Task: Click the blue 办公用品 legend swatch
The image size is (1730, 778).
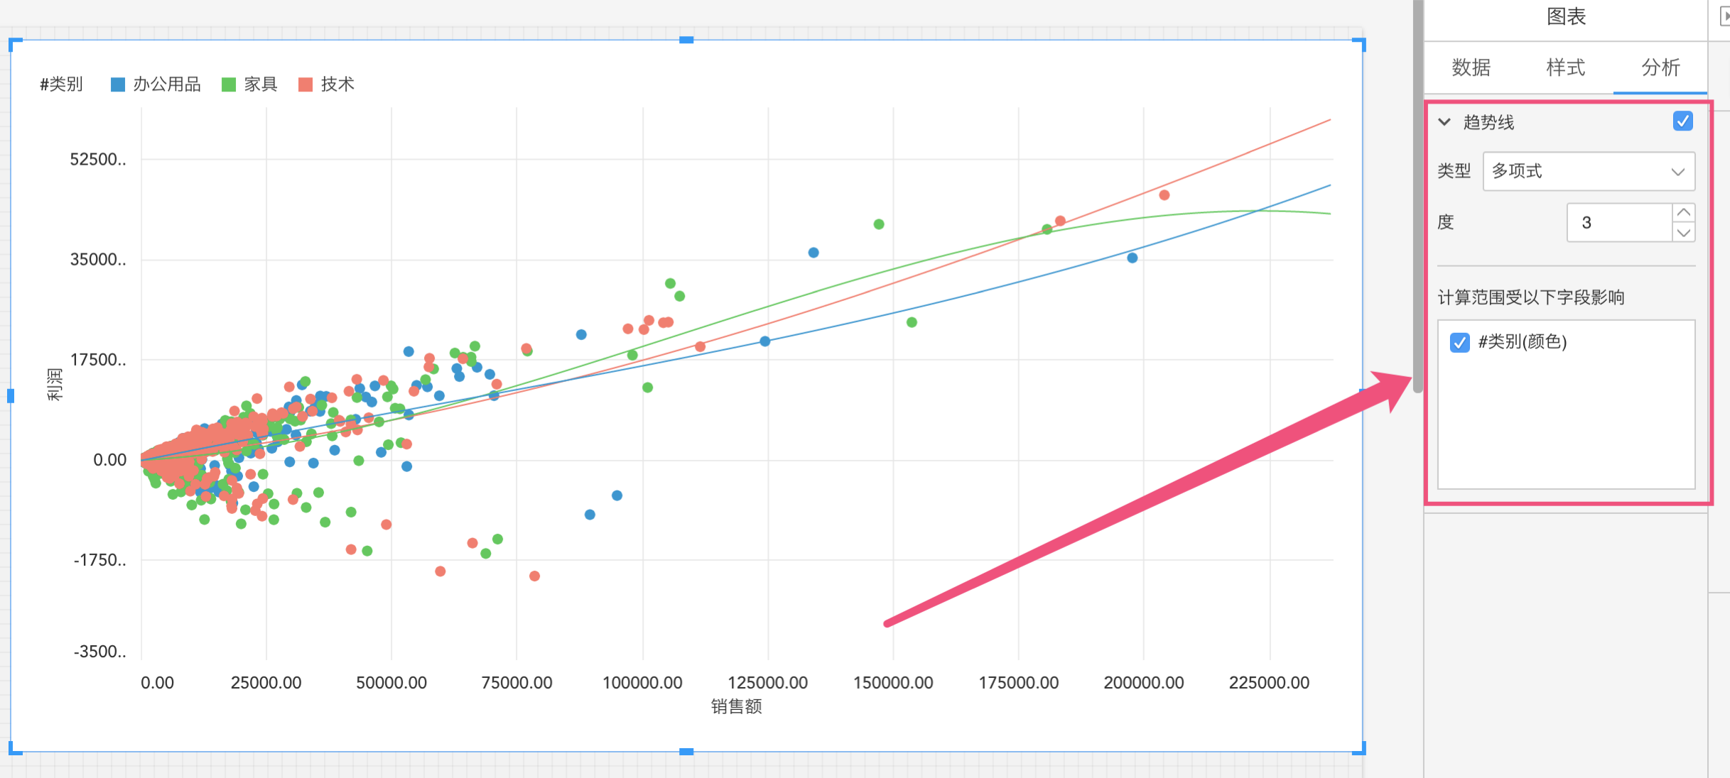Action: pyautogui.click(x=118, y=84)
